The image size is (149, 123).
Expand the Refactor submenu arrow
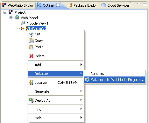click(x=81, y=73)
